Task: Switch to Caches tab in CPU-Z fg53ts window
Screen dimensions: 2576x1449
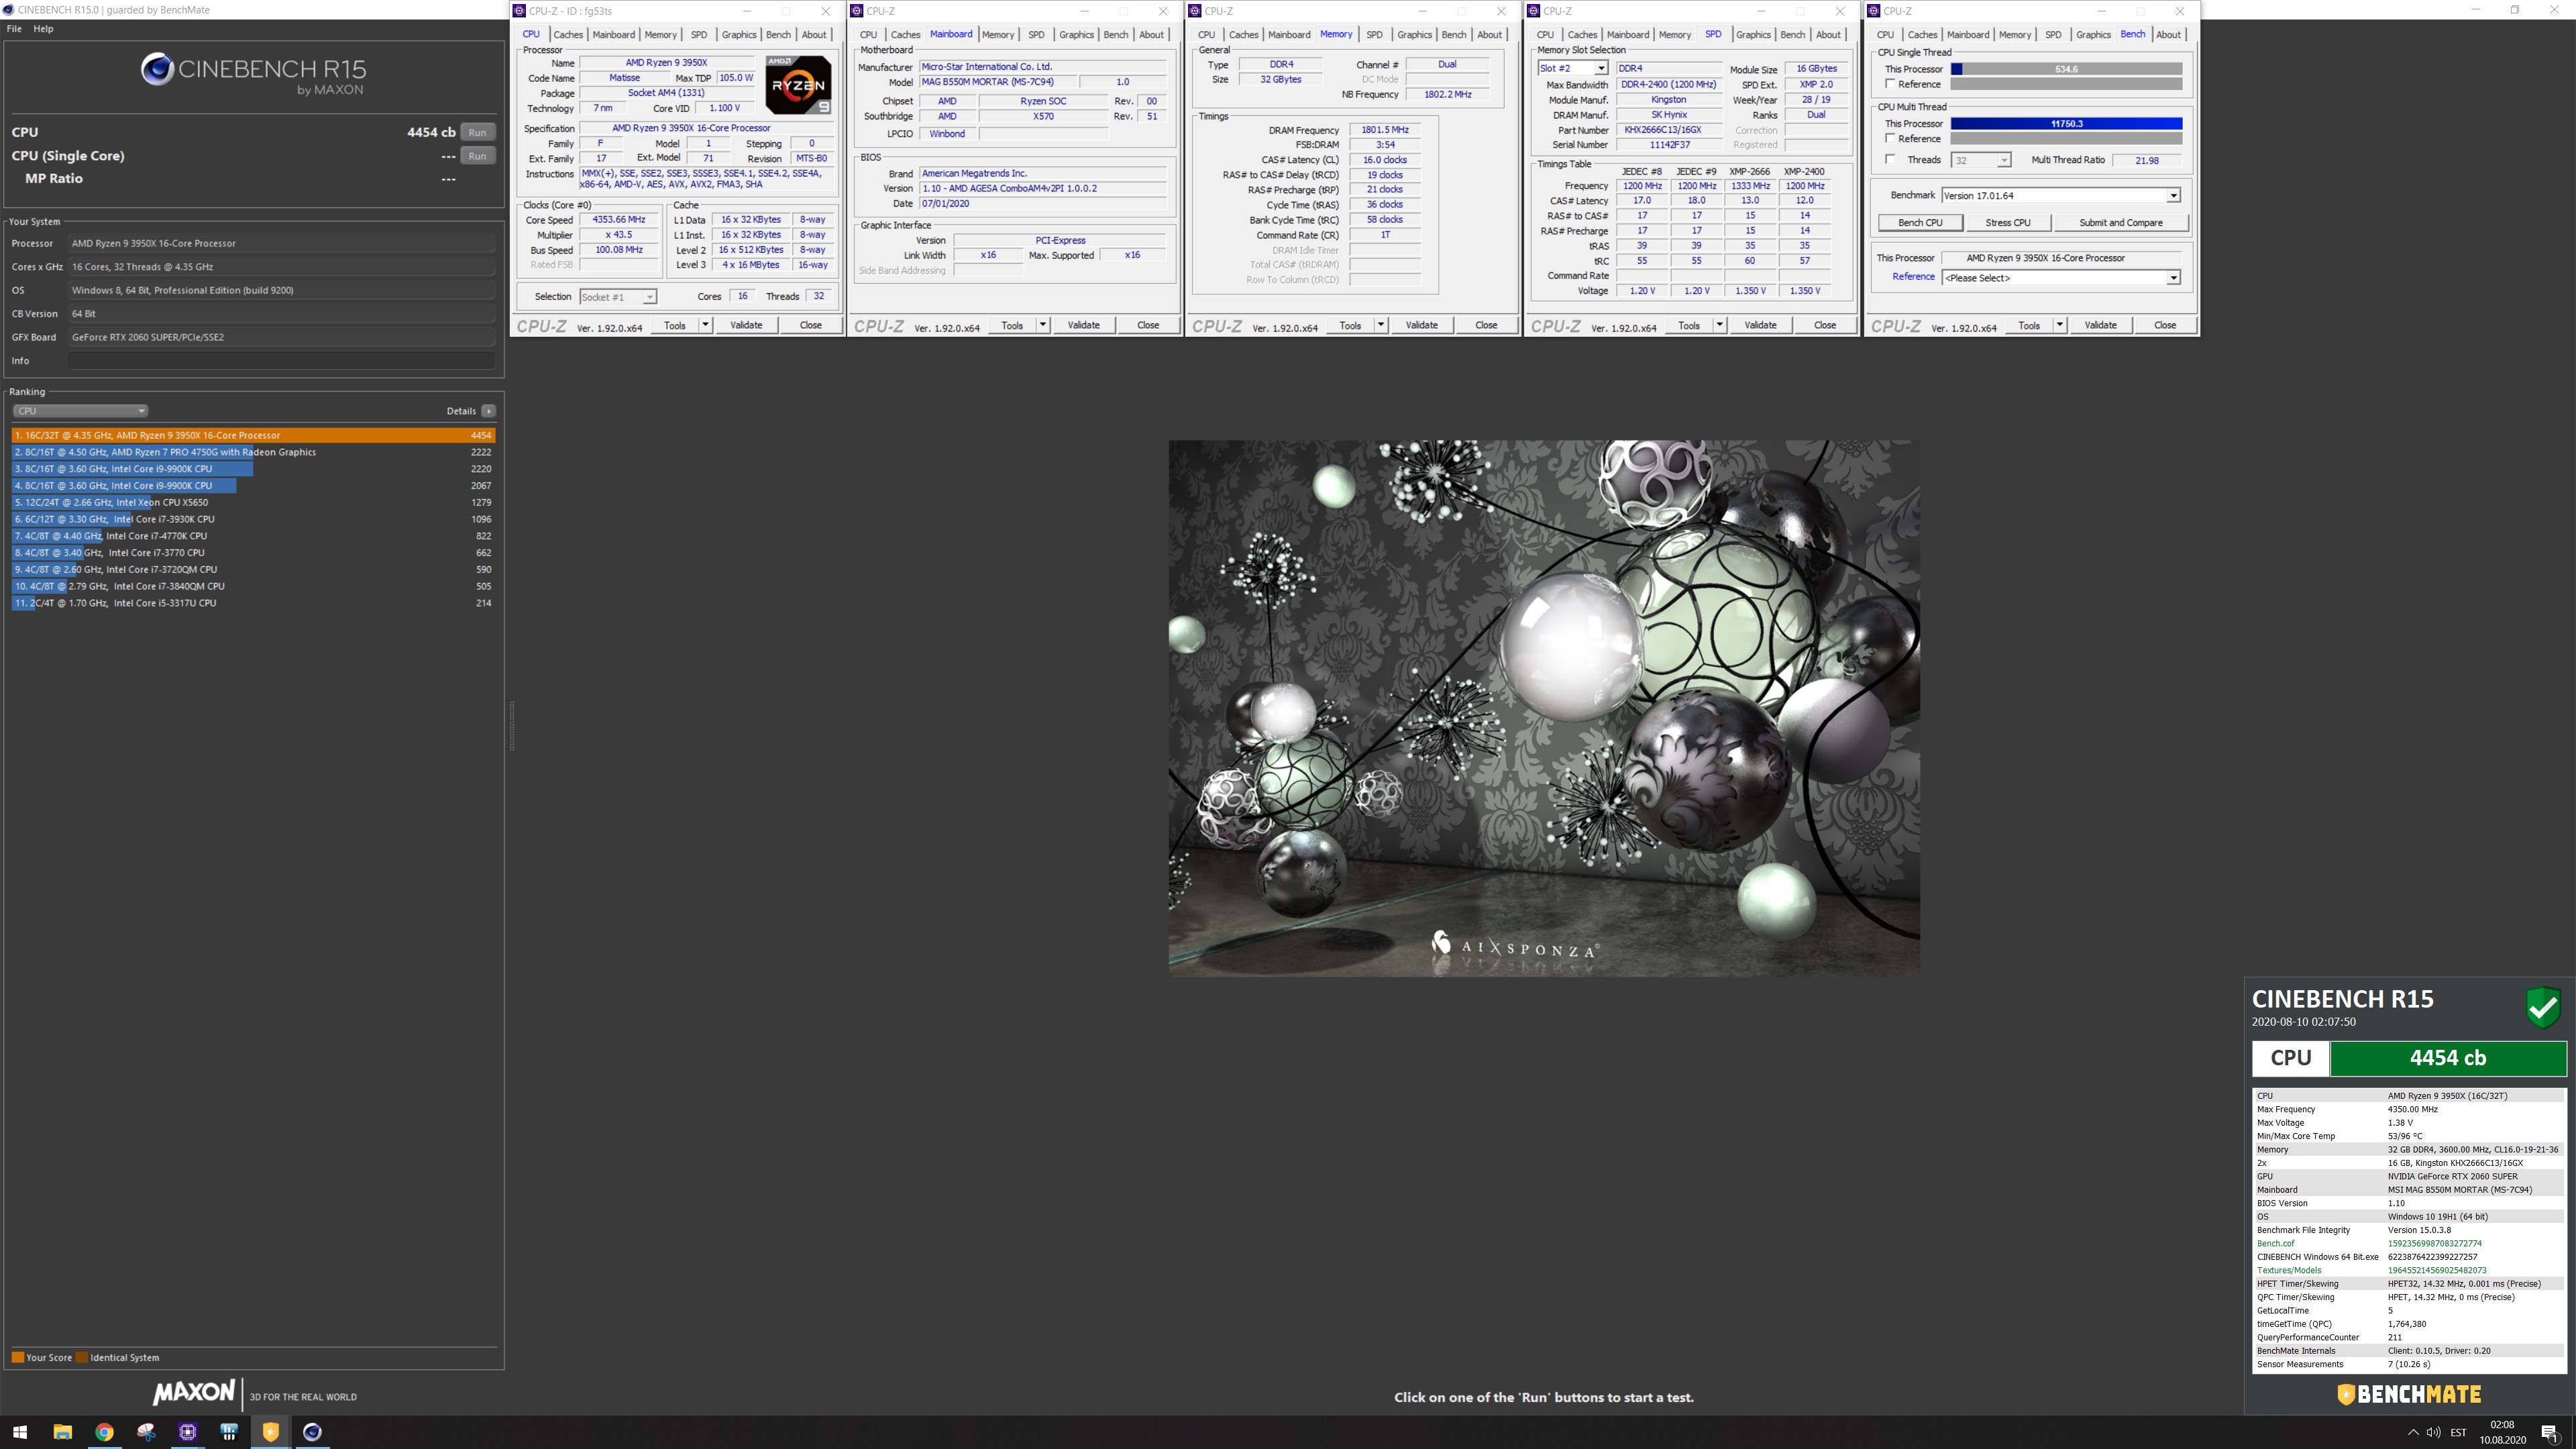Action: coord(567,34)
